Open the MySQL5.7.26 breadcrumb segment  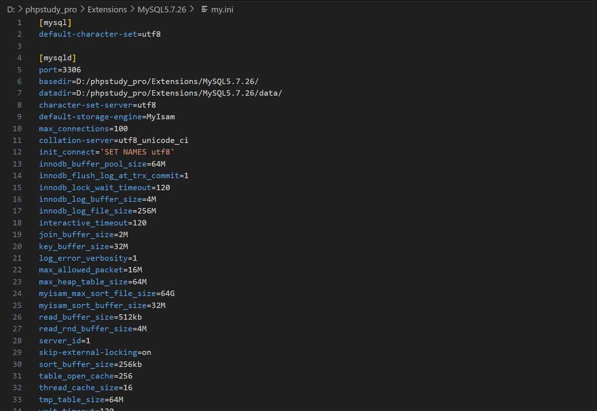[x=162, y=9]
